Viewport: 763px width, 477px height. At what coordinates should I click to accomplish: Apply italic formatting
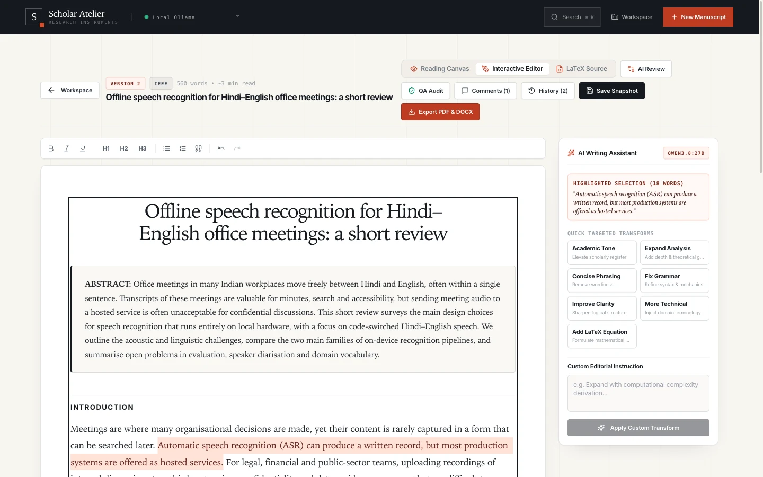click(x=67, y=148)
